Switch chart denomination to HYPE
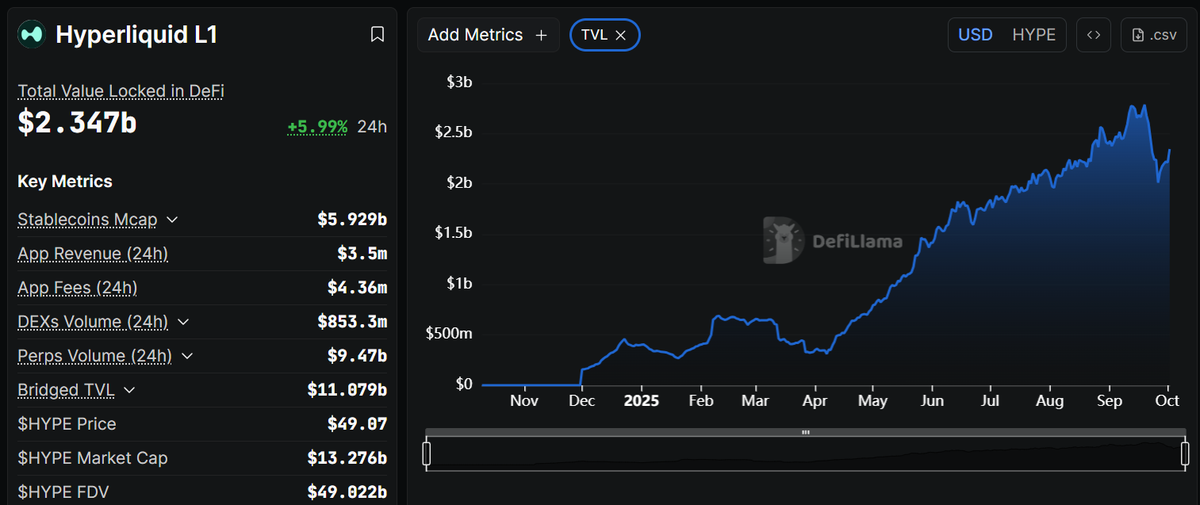This screenshot has width=1200, height=505. pos(1033,35)
